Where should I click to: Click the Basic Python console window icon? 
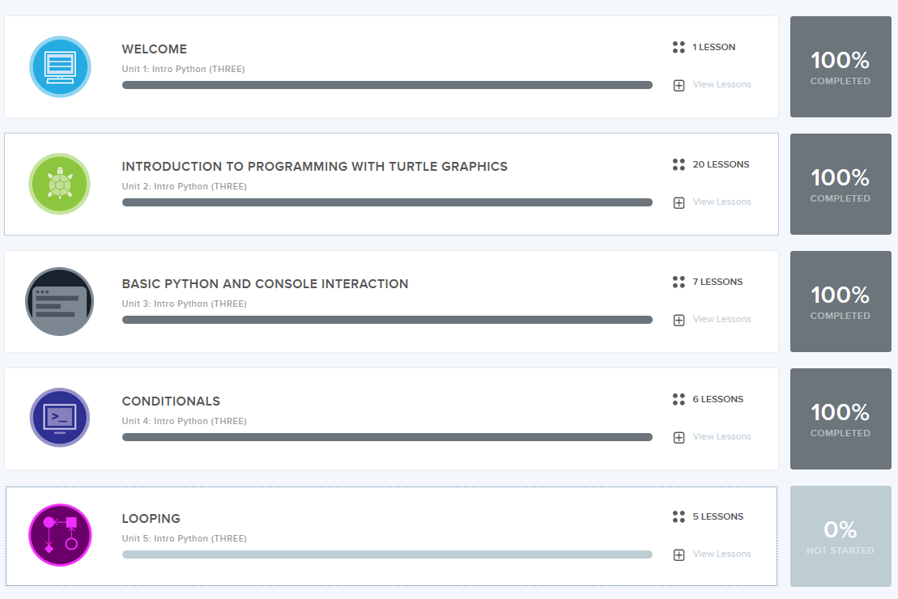coord(60,301)
